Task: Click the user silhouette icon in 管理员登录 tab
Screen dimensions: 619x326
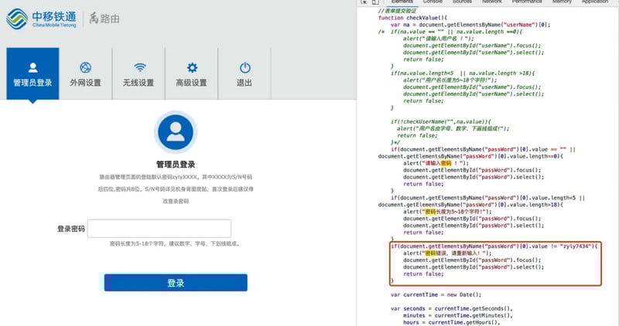Action: [x=32, y=67]
